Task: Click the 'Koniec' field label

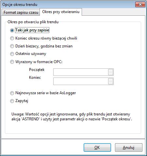Action: pyautogui.click(x=35, y=78)
